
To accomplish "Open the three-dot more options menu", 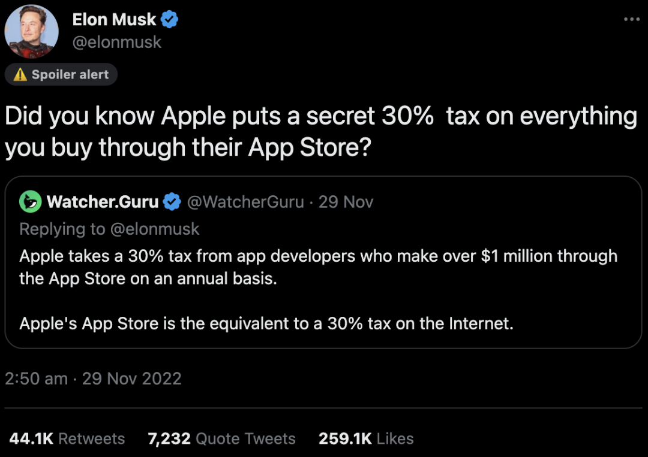I will coord(631,19).
